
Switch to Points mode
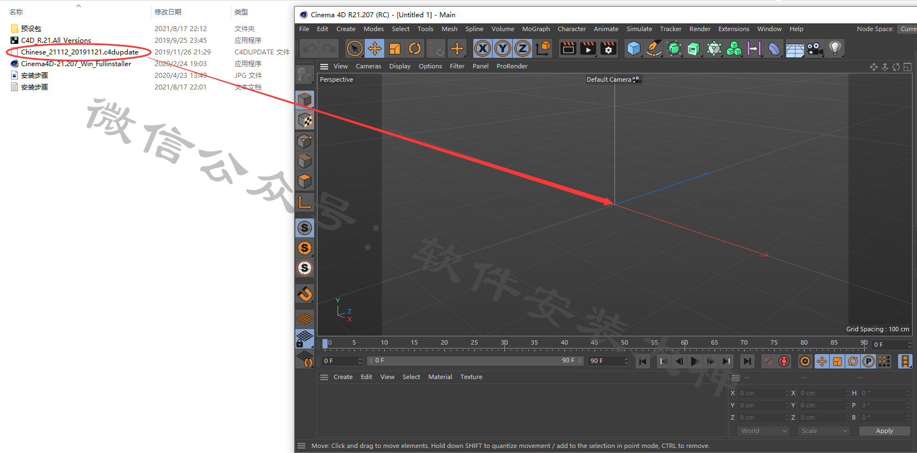pyautogui.click(x=305, y=141)
